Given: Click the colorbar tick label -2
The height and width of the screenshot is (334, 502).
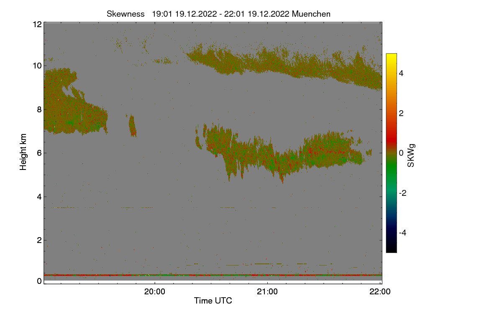Looking at the screenshot, I should pyautogui.click(x=402, y=193).
